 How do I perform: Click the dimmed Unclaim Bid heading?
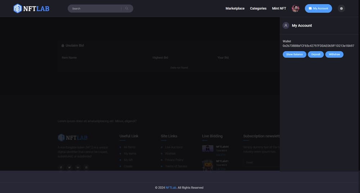(75, 45)
